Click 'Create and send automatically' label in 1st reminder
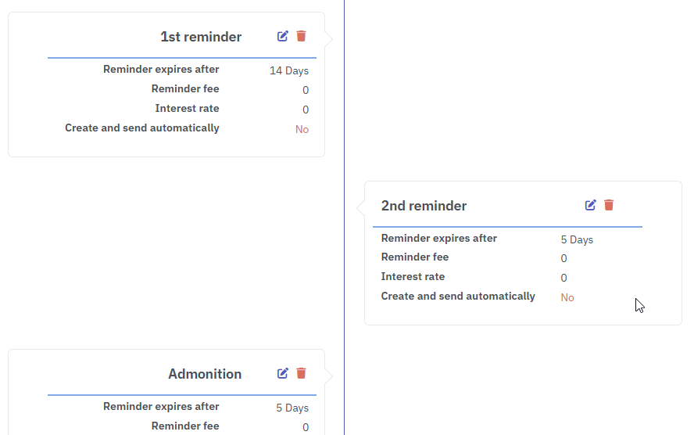Screen dimensions: 694x435 coord(142,128)
